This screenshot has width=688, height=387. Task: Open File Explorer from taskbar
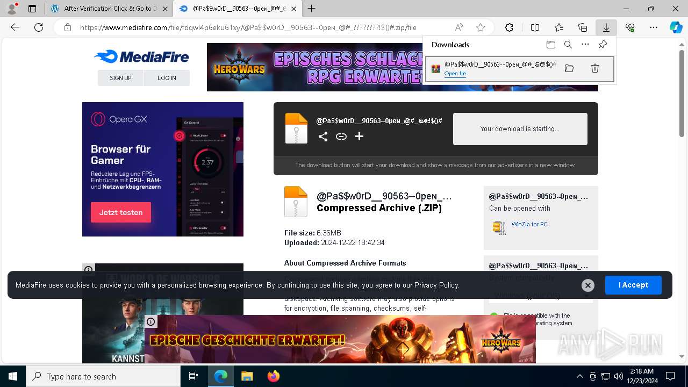(x=247, y=376)
